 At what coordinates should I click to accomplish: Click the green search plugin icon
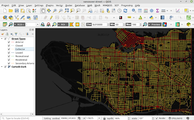click(x=189, y=17)
